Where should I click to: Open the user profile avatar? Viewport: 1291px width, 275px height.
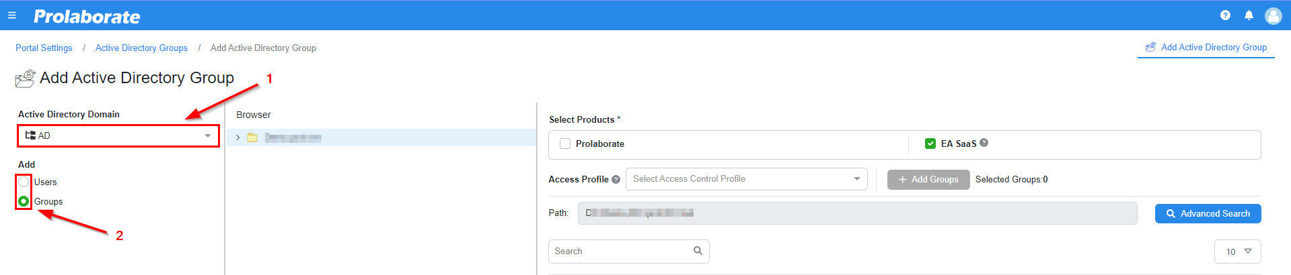click(x=1273, y=15)
